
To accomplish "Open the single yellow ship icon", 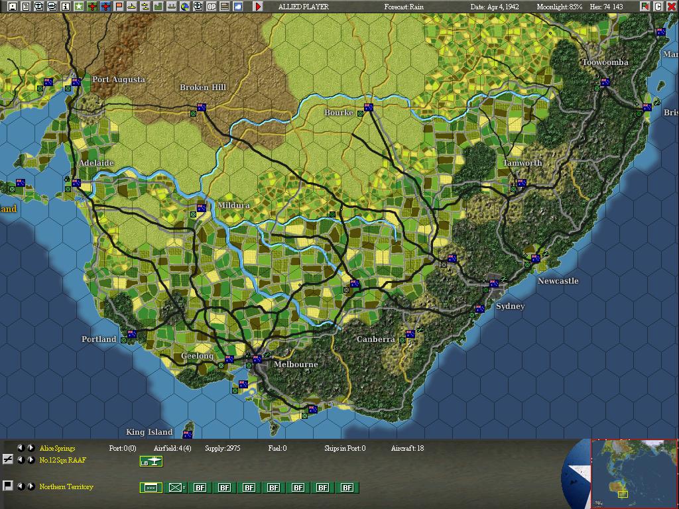I will coord(132,7).
